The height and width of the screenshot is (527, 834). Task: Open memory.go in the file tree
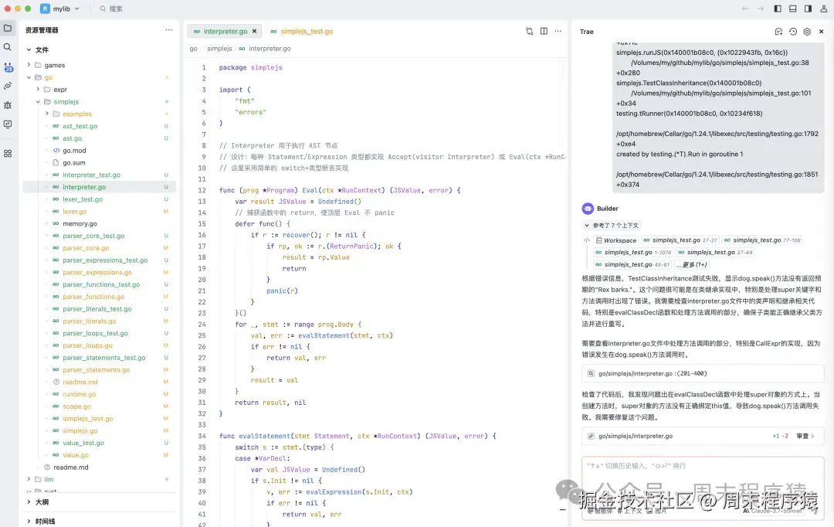[80, 223]
